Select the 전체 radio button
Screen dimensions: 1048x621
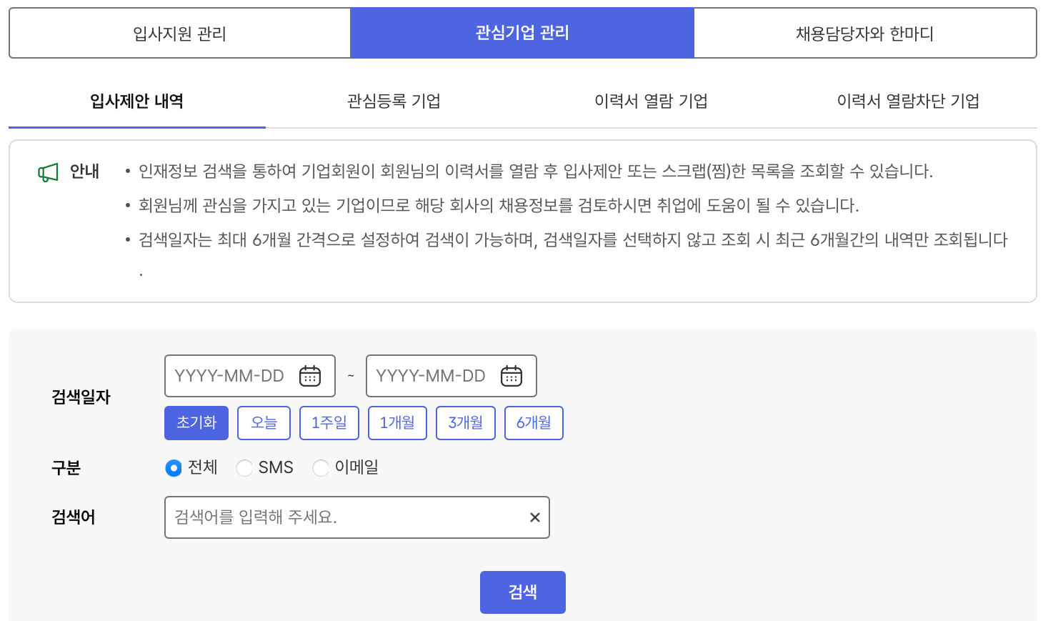[173, 468]
